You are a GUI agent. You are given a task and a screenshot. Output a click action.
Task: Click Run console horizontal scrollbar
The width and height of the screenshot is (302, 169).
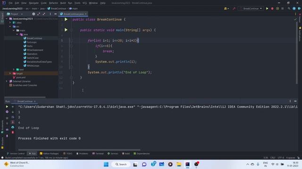point(79,150)
